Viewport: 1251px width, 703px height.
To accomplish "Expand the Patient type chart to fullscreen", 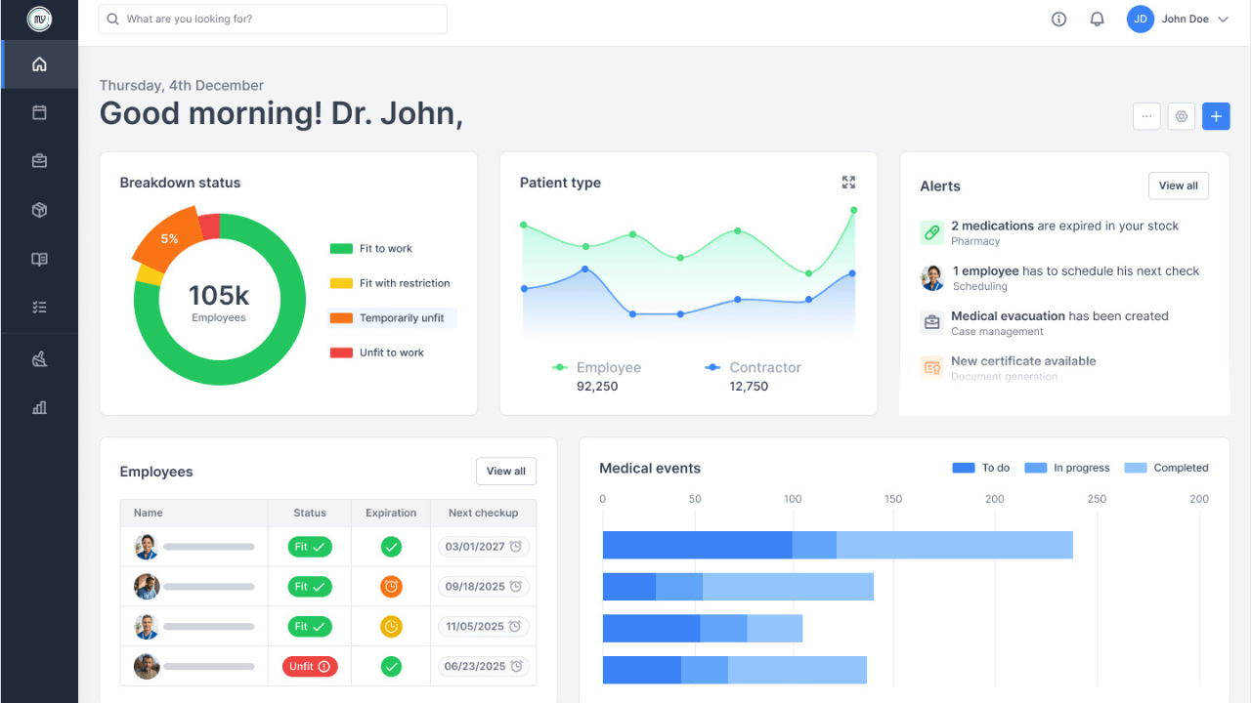I will pyautogui.click(x=848, y=182).
